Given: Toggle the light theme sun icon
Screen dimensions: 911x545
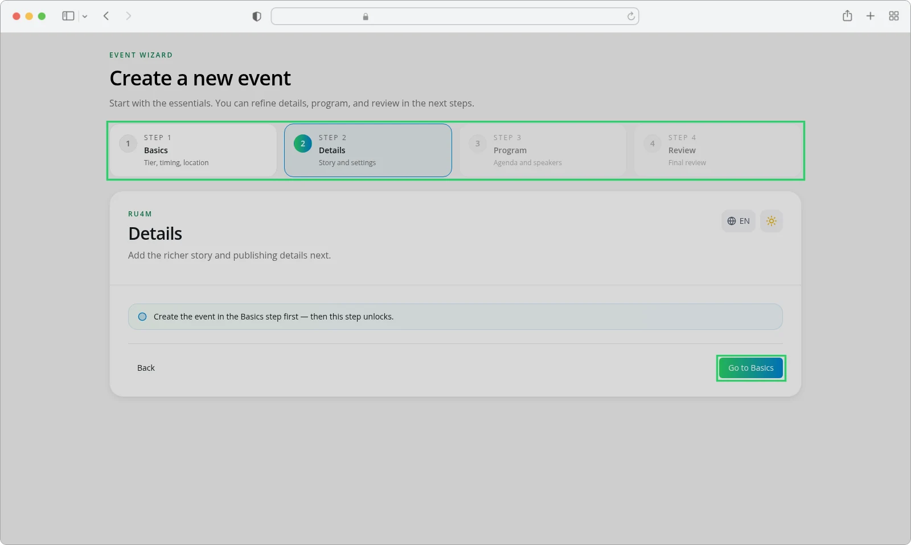Looking at the screenshot, I should tap(772, 221).
